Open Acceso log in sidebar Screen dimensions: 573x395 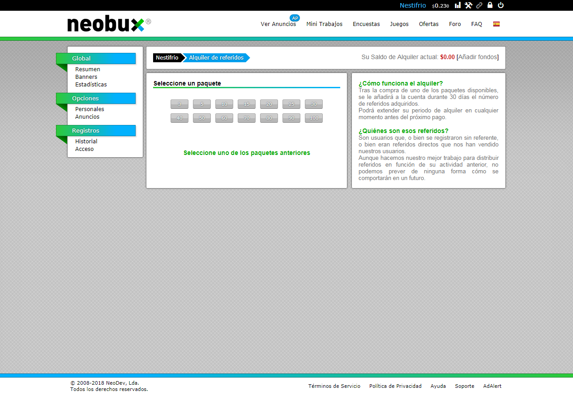(x=85, y=149)
